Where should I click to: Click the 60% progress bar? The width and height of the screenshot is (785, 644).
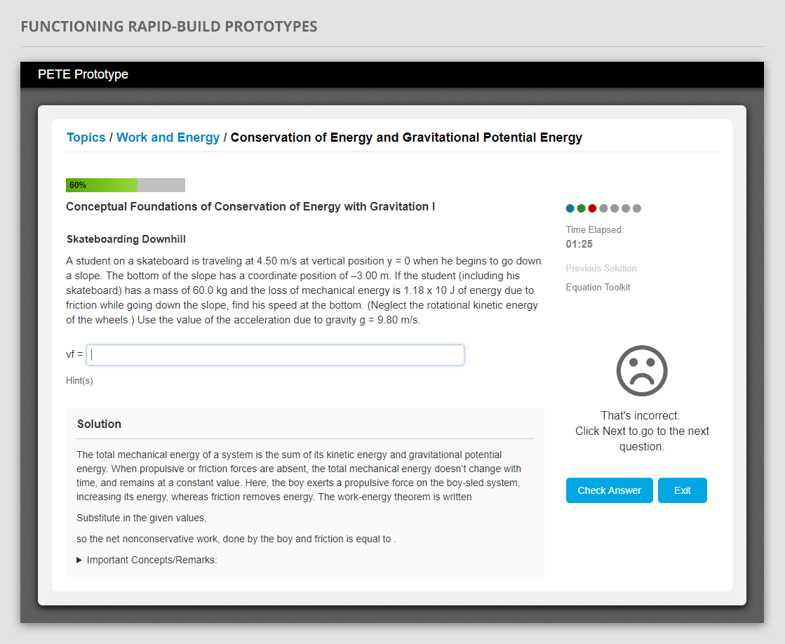tap(125, 185)
